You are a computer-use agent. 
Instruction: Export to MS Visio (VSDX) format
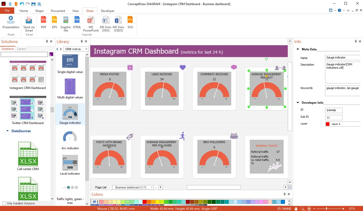click(x=118, y=23)
